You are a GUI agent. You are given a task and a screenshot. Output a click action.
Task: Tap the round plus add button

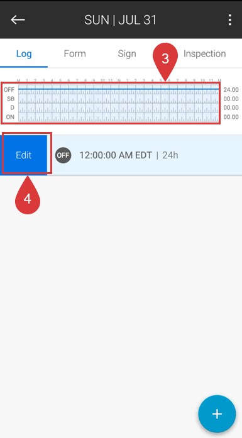pos(217,413)
